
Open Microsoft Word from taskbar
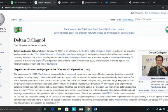[x=95, y=109]
